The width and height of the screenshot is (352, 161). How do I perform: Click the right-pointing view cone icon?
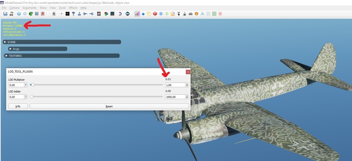(x=85, y=14)
